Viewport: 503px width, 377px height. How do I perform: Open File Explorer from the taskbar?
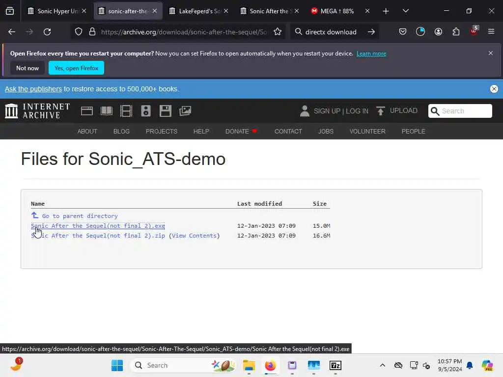click(249, 365)
